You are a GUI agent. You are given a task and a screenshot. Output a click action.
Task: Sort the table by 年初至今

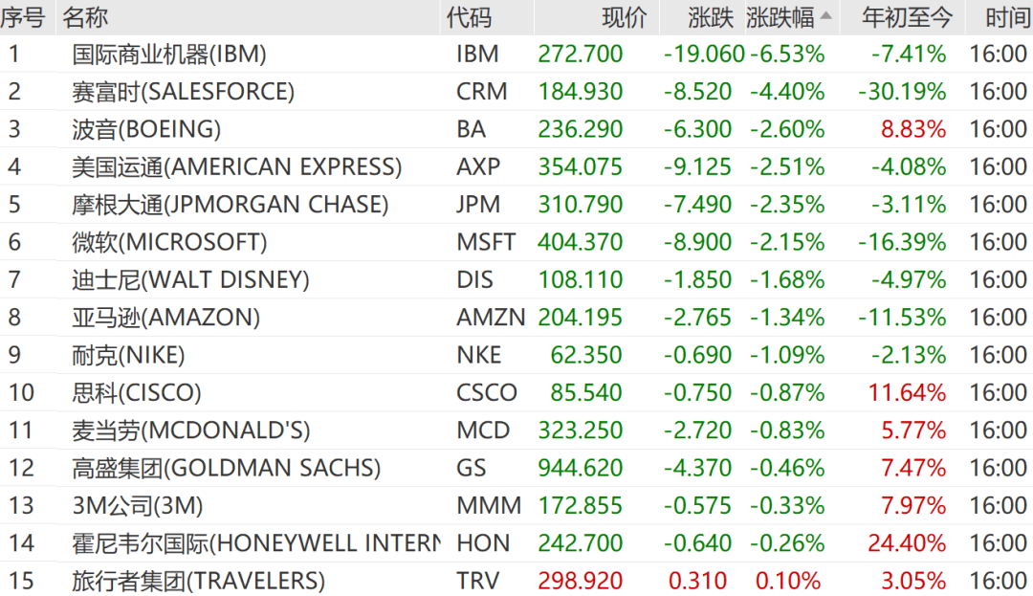coord(908,17)
